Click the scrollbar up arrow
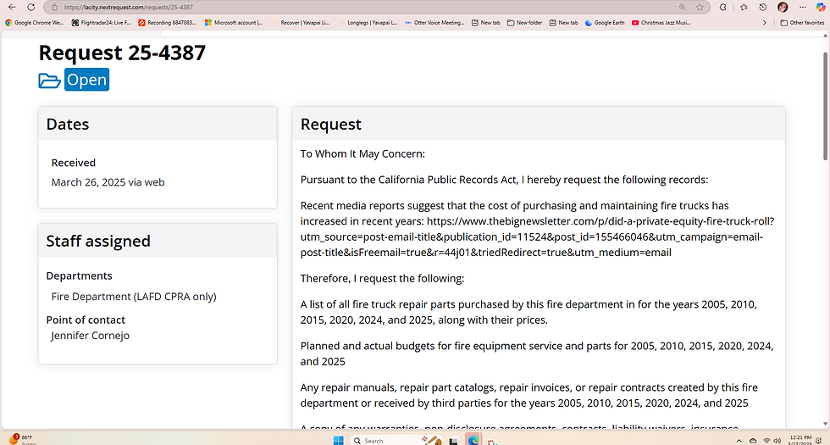Image resolution: width=830 pixels, height=445 pixels. click(x=825, y=36)
